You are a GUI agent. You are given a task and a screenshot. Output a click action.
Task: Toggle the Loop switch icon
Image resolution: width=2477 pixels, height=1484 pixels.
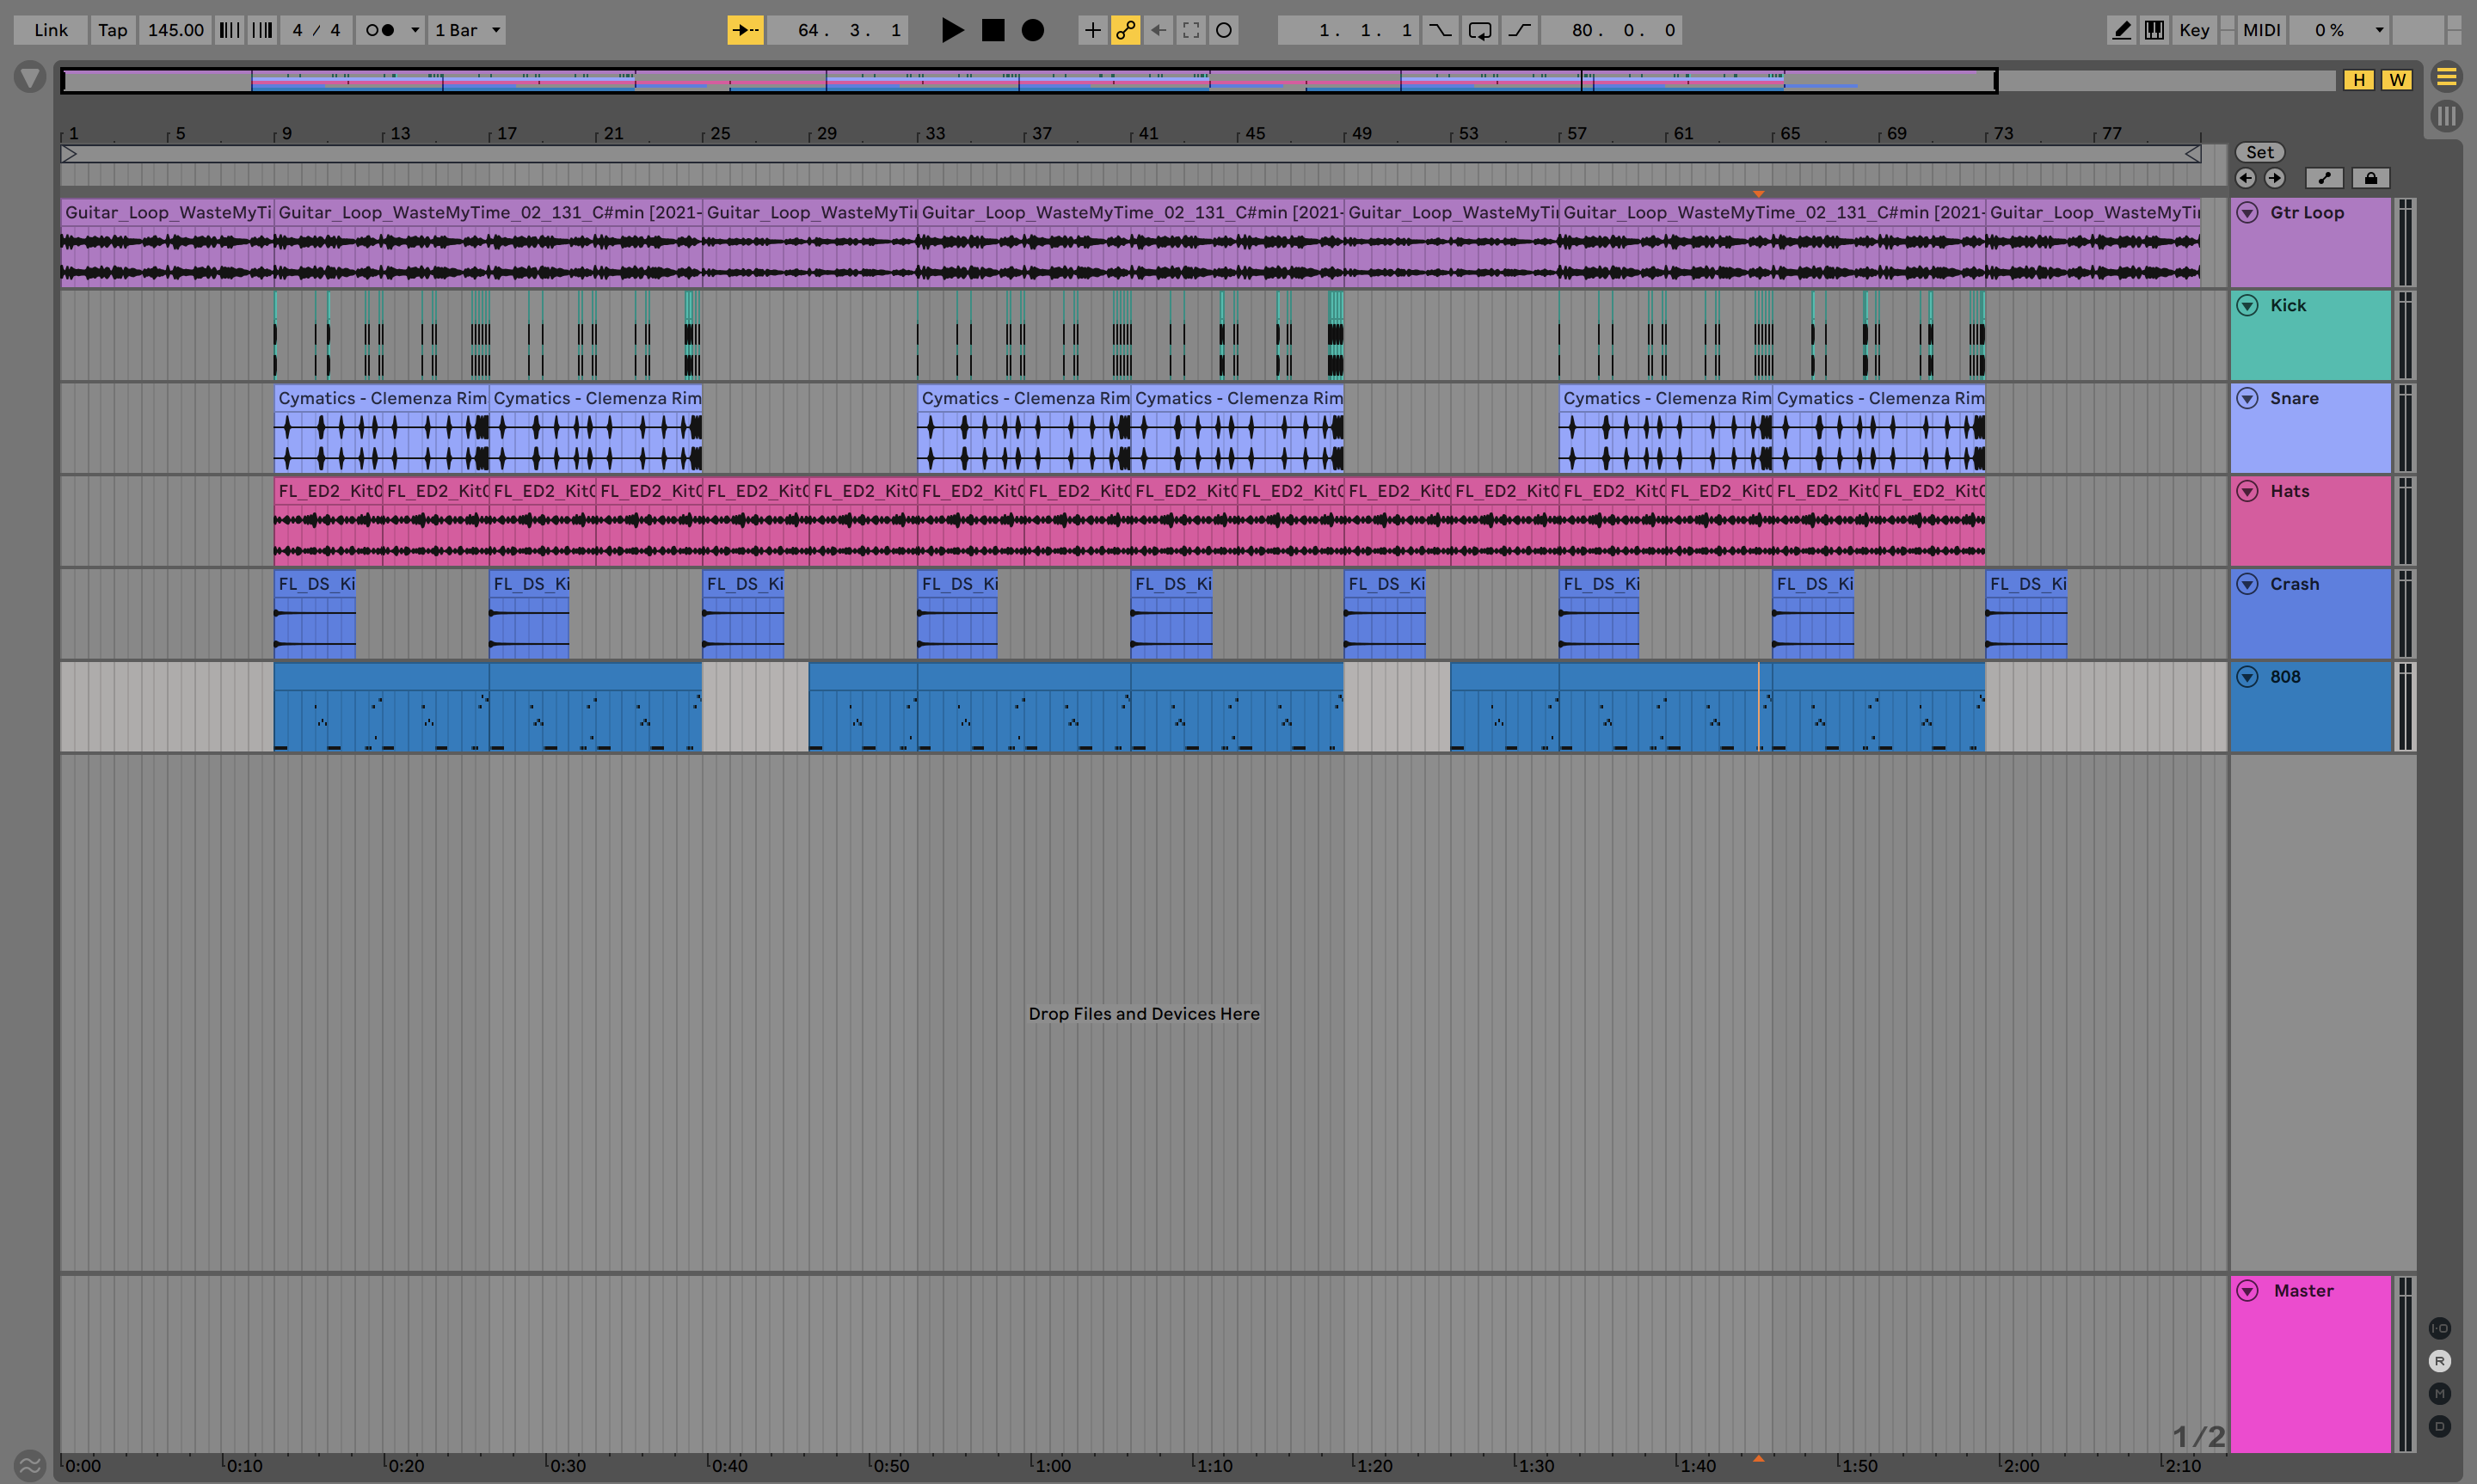pos(1480,30)
